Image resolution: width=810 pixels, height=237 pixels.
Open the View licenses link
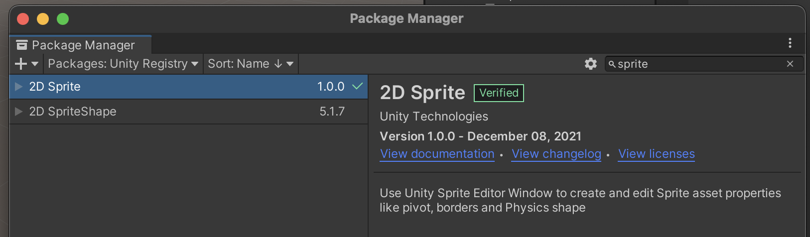(657, 154)
